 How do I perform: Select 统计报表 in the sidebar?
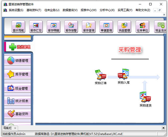18,101
